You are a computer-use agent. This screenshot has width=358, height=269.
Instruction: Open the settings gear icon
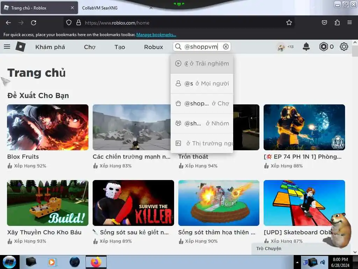pos(344,47)
